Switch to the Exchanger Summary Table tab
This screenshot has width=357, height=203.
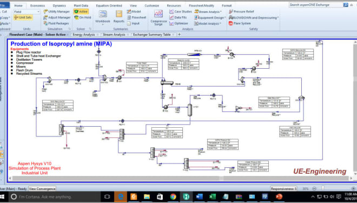(151, 35)
